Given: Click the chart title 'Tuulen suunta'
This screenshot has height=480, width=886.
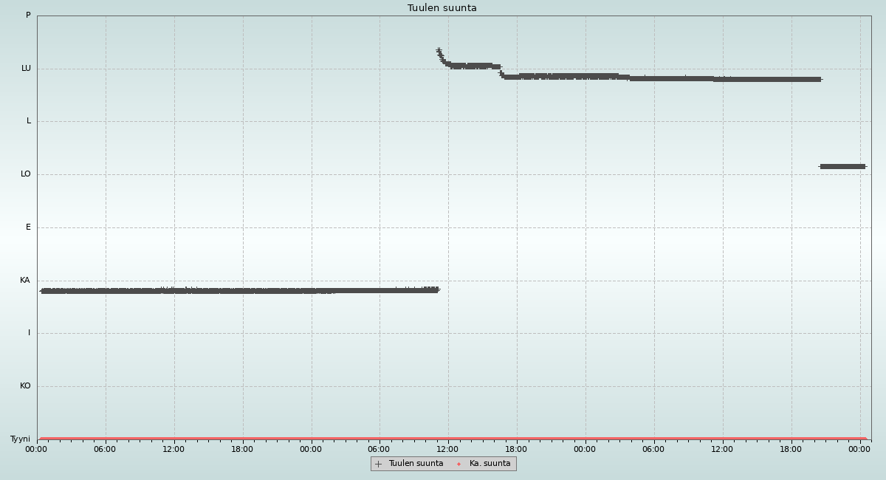Looking at the screenshot, I should point(442,8).
